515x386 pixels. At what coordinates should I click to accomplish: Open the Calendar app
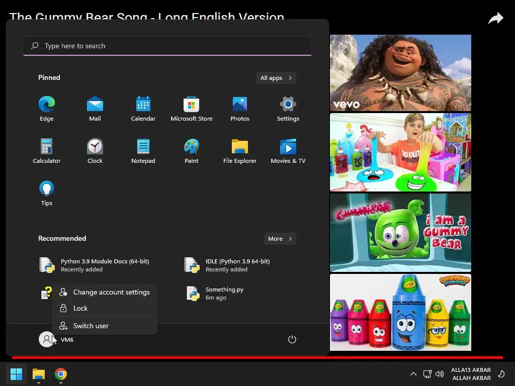[143, 109]
